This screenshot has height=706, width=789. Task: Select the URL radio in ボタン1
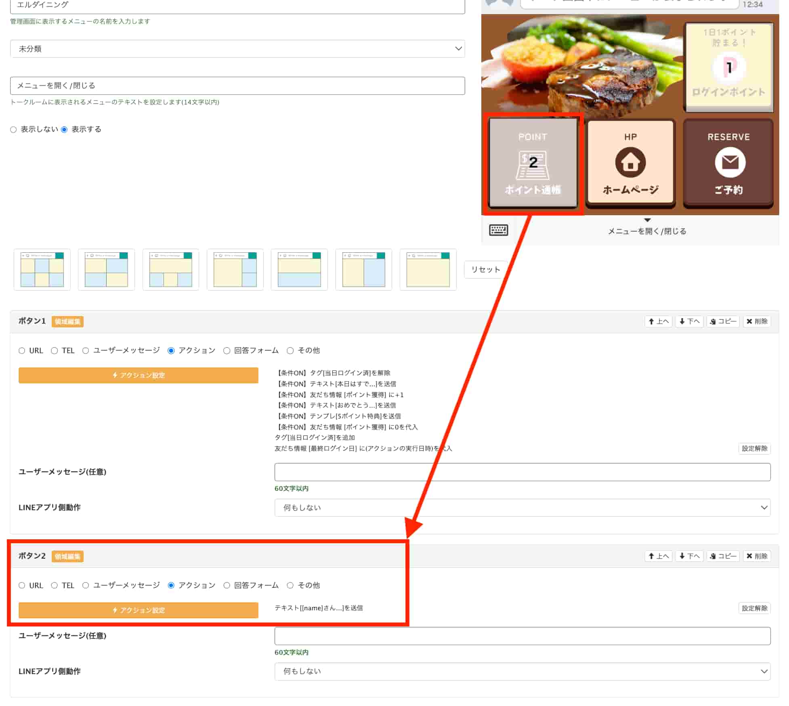pyautogui.click(x=22, y=350)
